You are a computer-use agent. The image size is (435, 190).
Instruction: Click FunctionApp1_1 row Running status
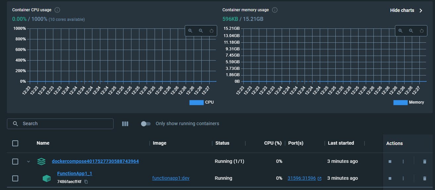(x=223, y=178)
